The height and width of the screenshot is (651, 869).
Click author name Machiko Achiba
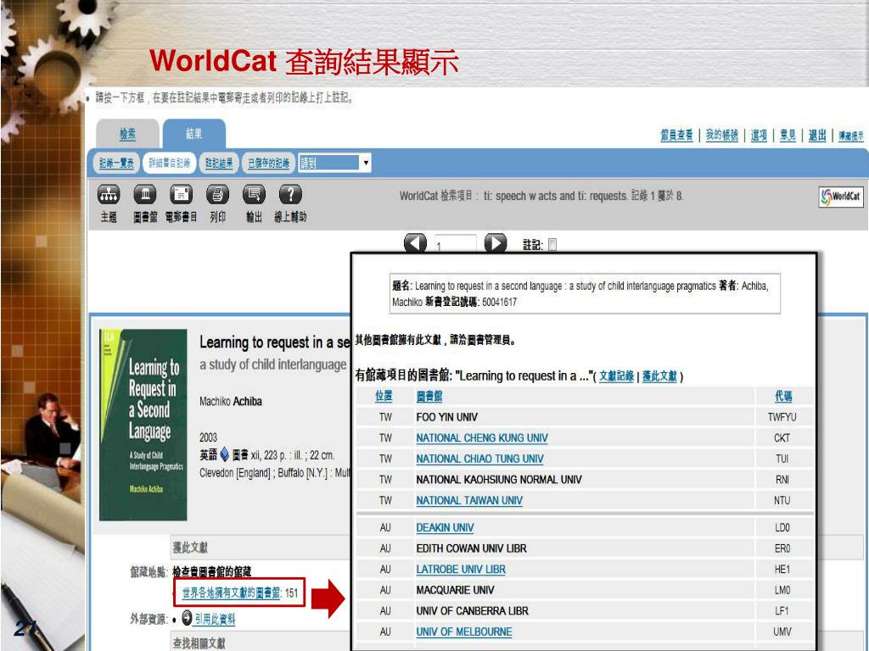(x=231, y=401)
